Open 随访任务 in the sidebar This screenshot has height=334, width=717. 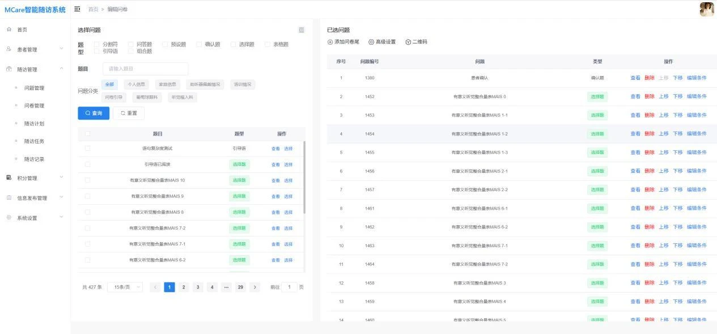tap(34, 141)
